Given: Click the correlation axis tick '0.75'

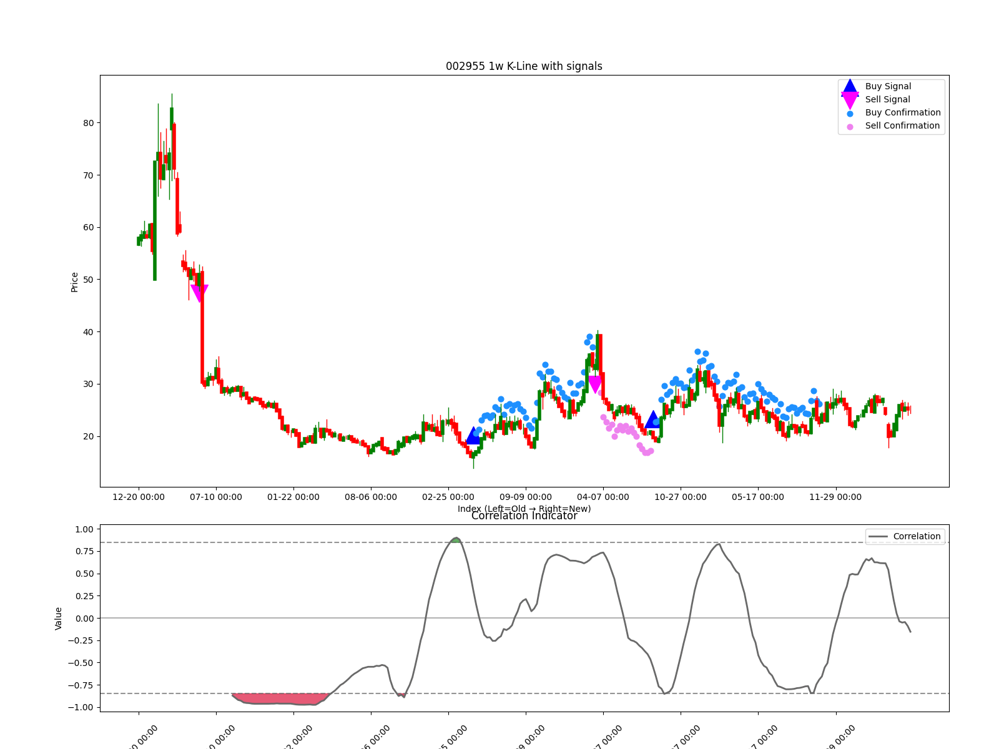Looking at the screenshot, I should 84,551.
